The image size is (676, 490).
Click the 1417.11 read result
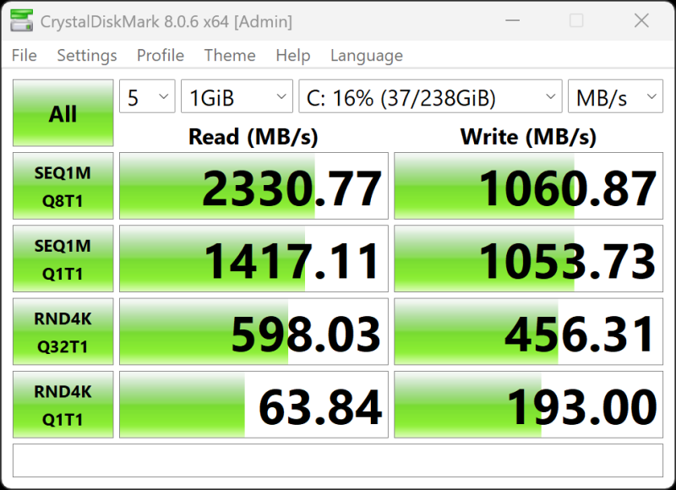[253, 259]
